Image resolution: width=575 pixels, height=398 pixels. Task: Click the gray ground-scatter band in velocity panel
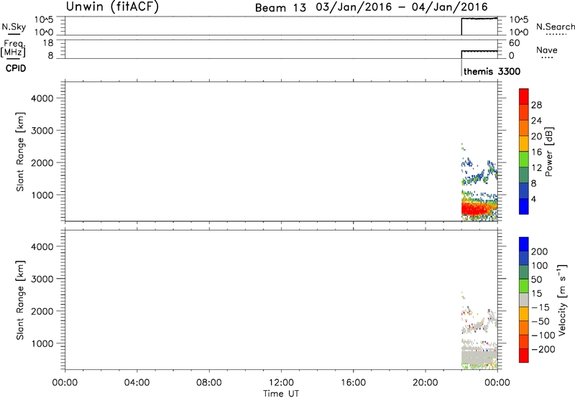coord(479,354)
